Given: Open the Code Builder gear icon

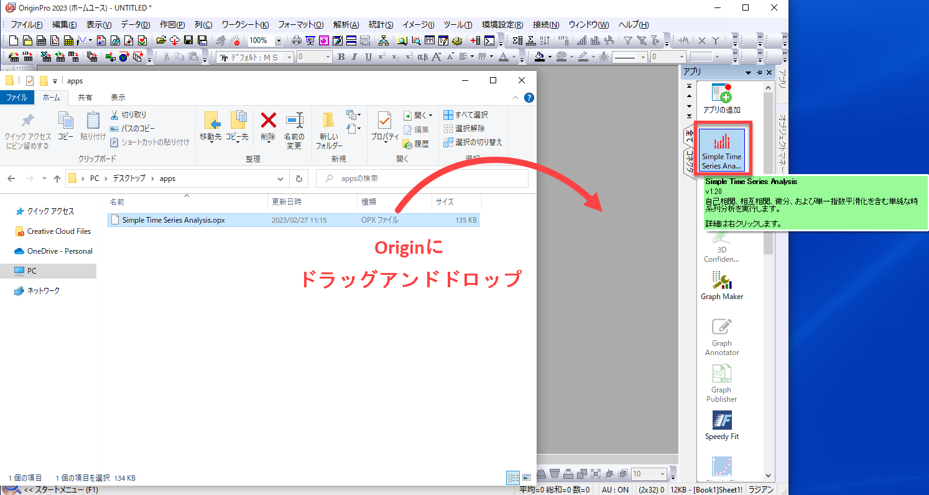Looking at the screenshot, I should 457,41.
